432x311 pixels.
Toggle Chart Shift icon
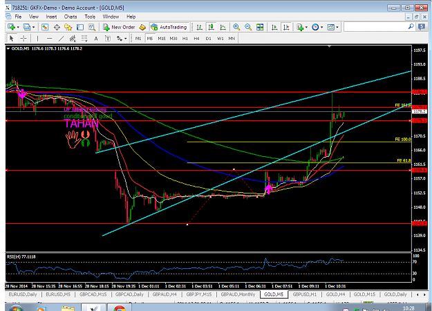pyautogui.click(x=286, y=27)
